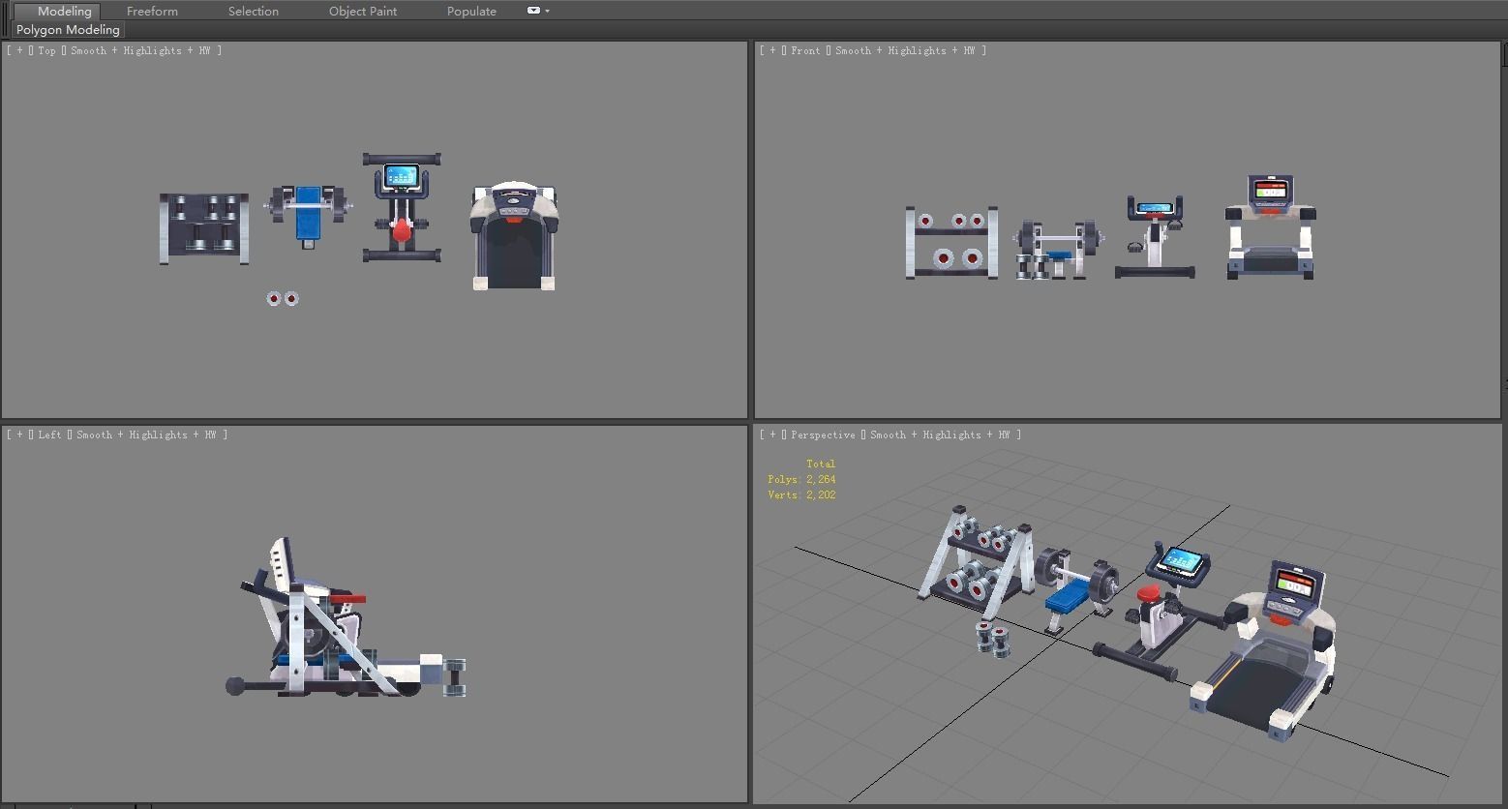
Task: Open the Top view name menu
Action: coord(46,50)
